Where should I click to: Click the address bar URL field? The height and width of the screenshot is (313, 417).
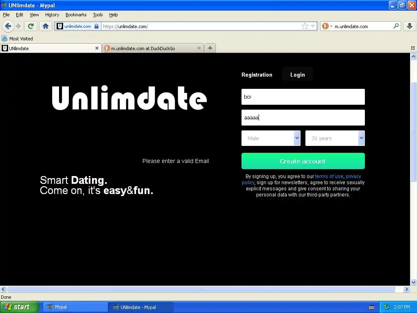click(201, 26)
